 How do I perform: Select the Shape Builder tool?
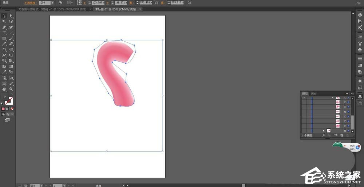[x=4, y=61]
